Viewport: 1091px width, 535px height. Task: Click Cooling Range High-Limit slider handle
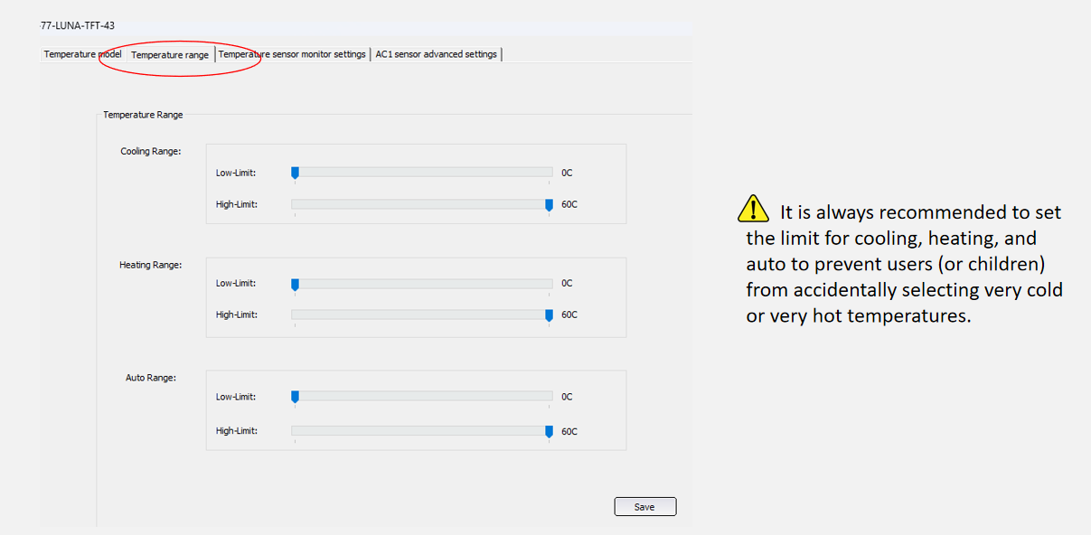pyautogui.click(x=549, y=205)
